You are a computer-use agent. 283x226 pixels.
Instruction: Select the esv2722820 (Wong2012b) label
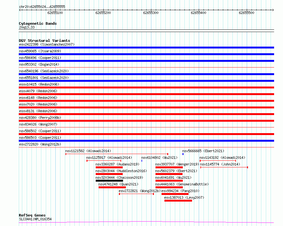point(40,144)
